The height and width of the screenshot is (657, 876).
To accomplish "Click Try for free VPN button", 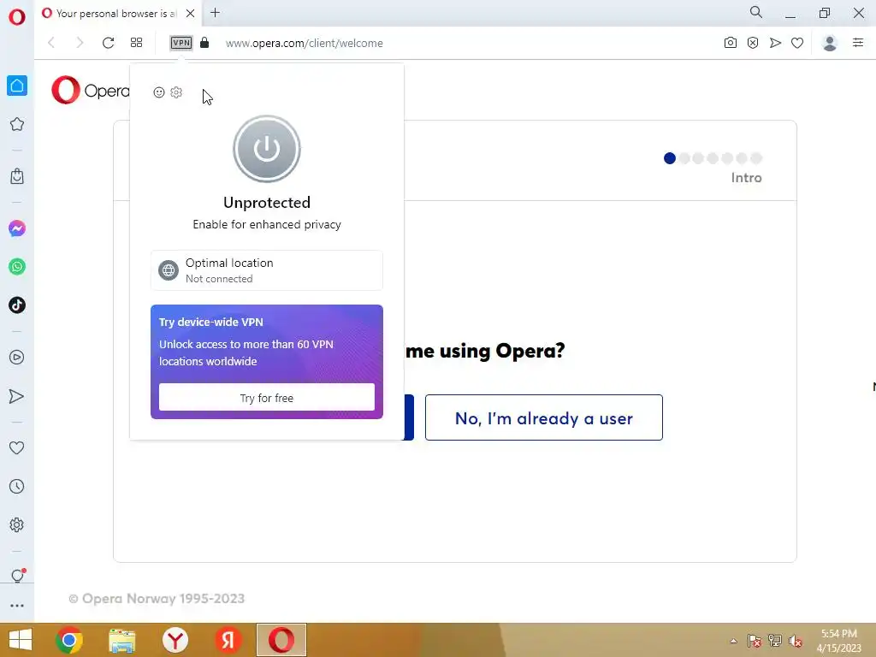I will click(x=267, y=397).
